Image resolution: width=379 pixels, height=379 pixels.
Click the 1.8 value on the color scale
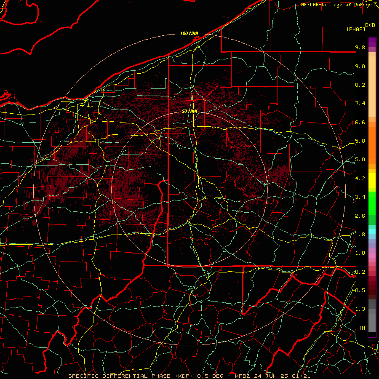click(x=360, y=235)
